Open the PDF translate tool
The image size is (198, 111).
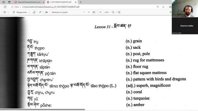[x=46, y=12]
